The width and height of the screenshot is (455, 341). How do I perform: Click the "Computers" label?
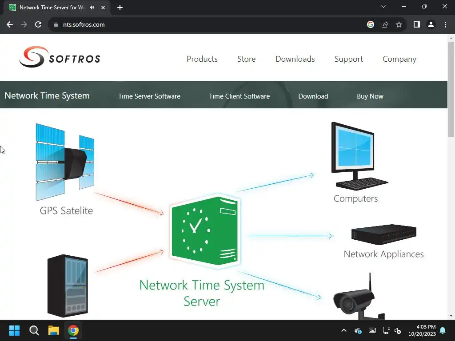(x=355, y=198)
